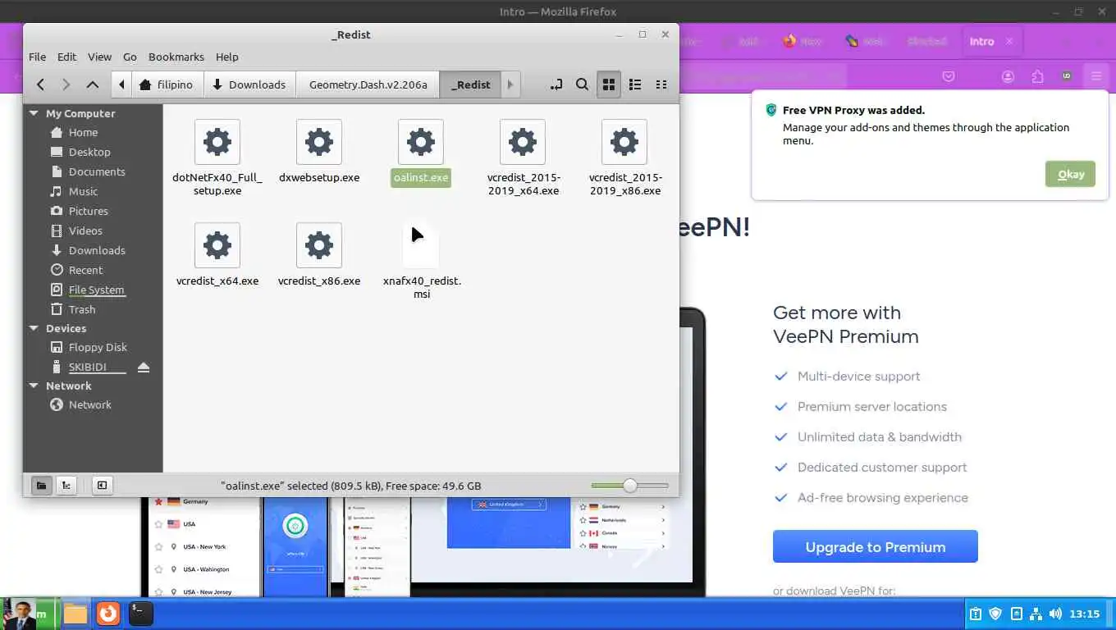Image resolution: width=1116 pixels, height=630 pixels.
Task: Switch to icon view
Action: [608, 84]
